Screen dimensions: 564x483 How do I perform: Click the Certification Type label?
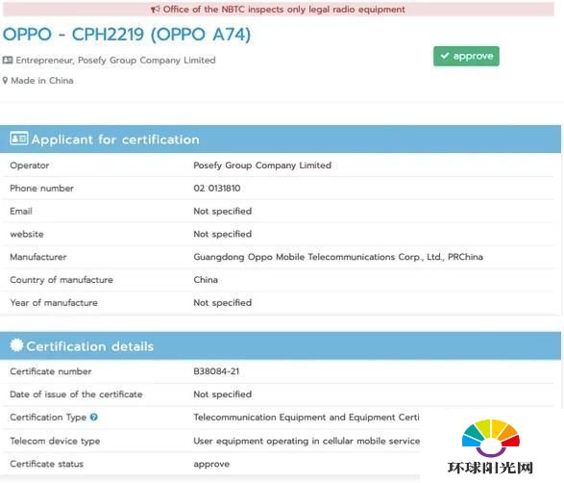point(48,418)
